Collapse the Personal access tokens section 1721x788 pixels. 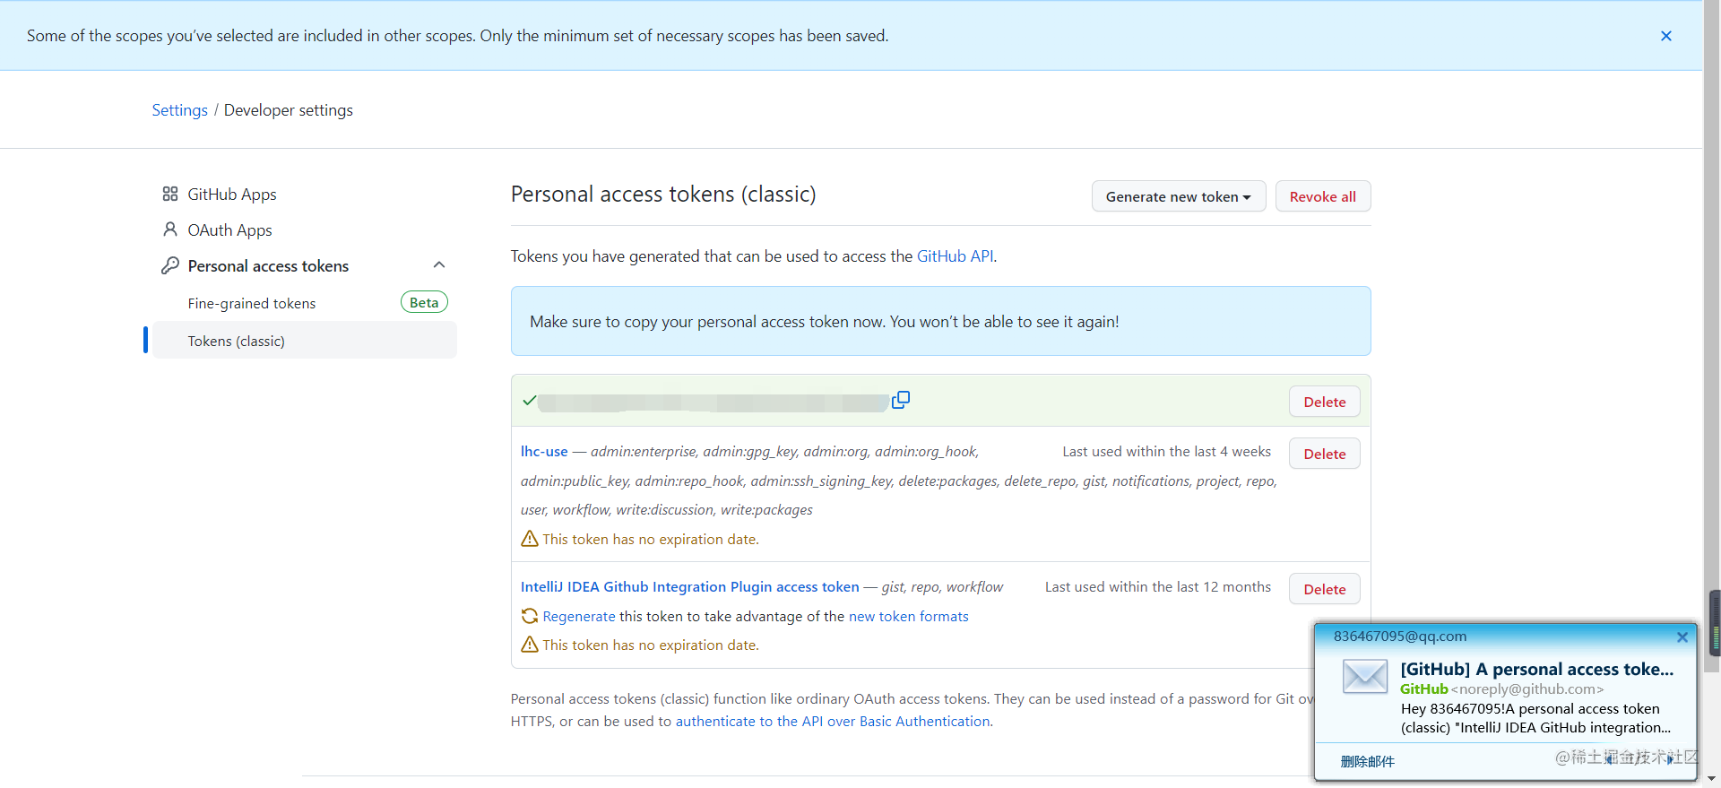[439, 265]
